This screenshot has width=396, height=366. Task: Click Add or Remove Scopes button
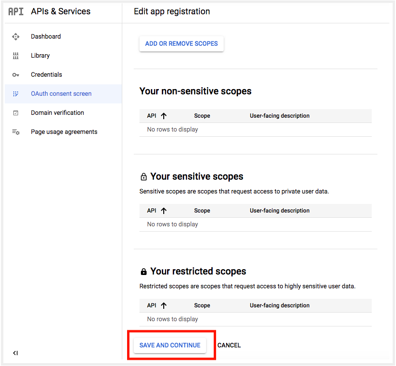click(x=181, y=44)
